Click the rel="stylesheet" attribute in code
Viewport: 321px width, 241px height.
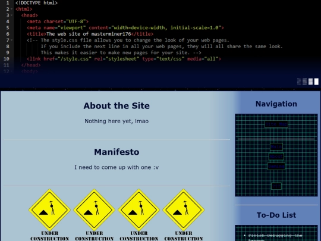tap(117, 59)
